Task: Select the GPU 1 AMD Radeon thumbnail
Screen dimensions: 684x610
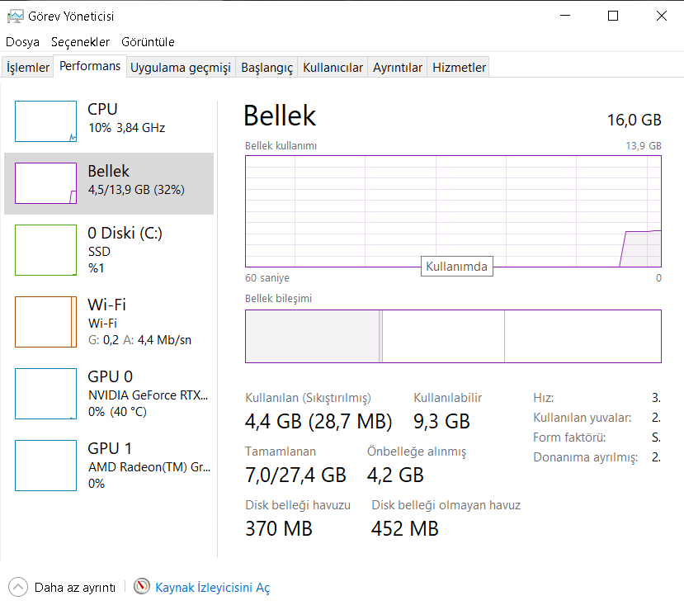Action: (x=46, y=466)
